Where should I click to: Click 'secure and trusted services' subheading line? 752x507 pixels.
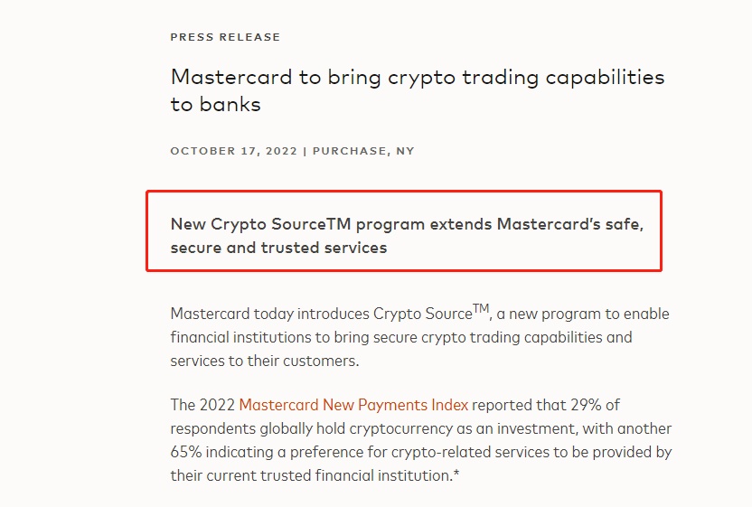(x=278, y=248)
